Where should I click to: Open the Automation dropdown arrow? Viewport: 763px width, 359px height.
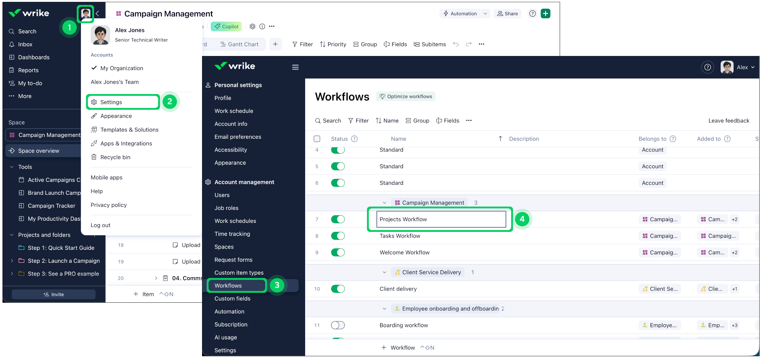[x=485, y=14]
